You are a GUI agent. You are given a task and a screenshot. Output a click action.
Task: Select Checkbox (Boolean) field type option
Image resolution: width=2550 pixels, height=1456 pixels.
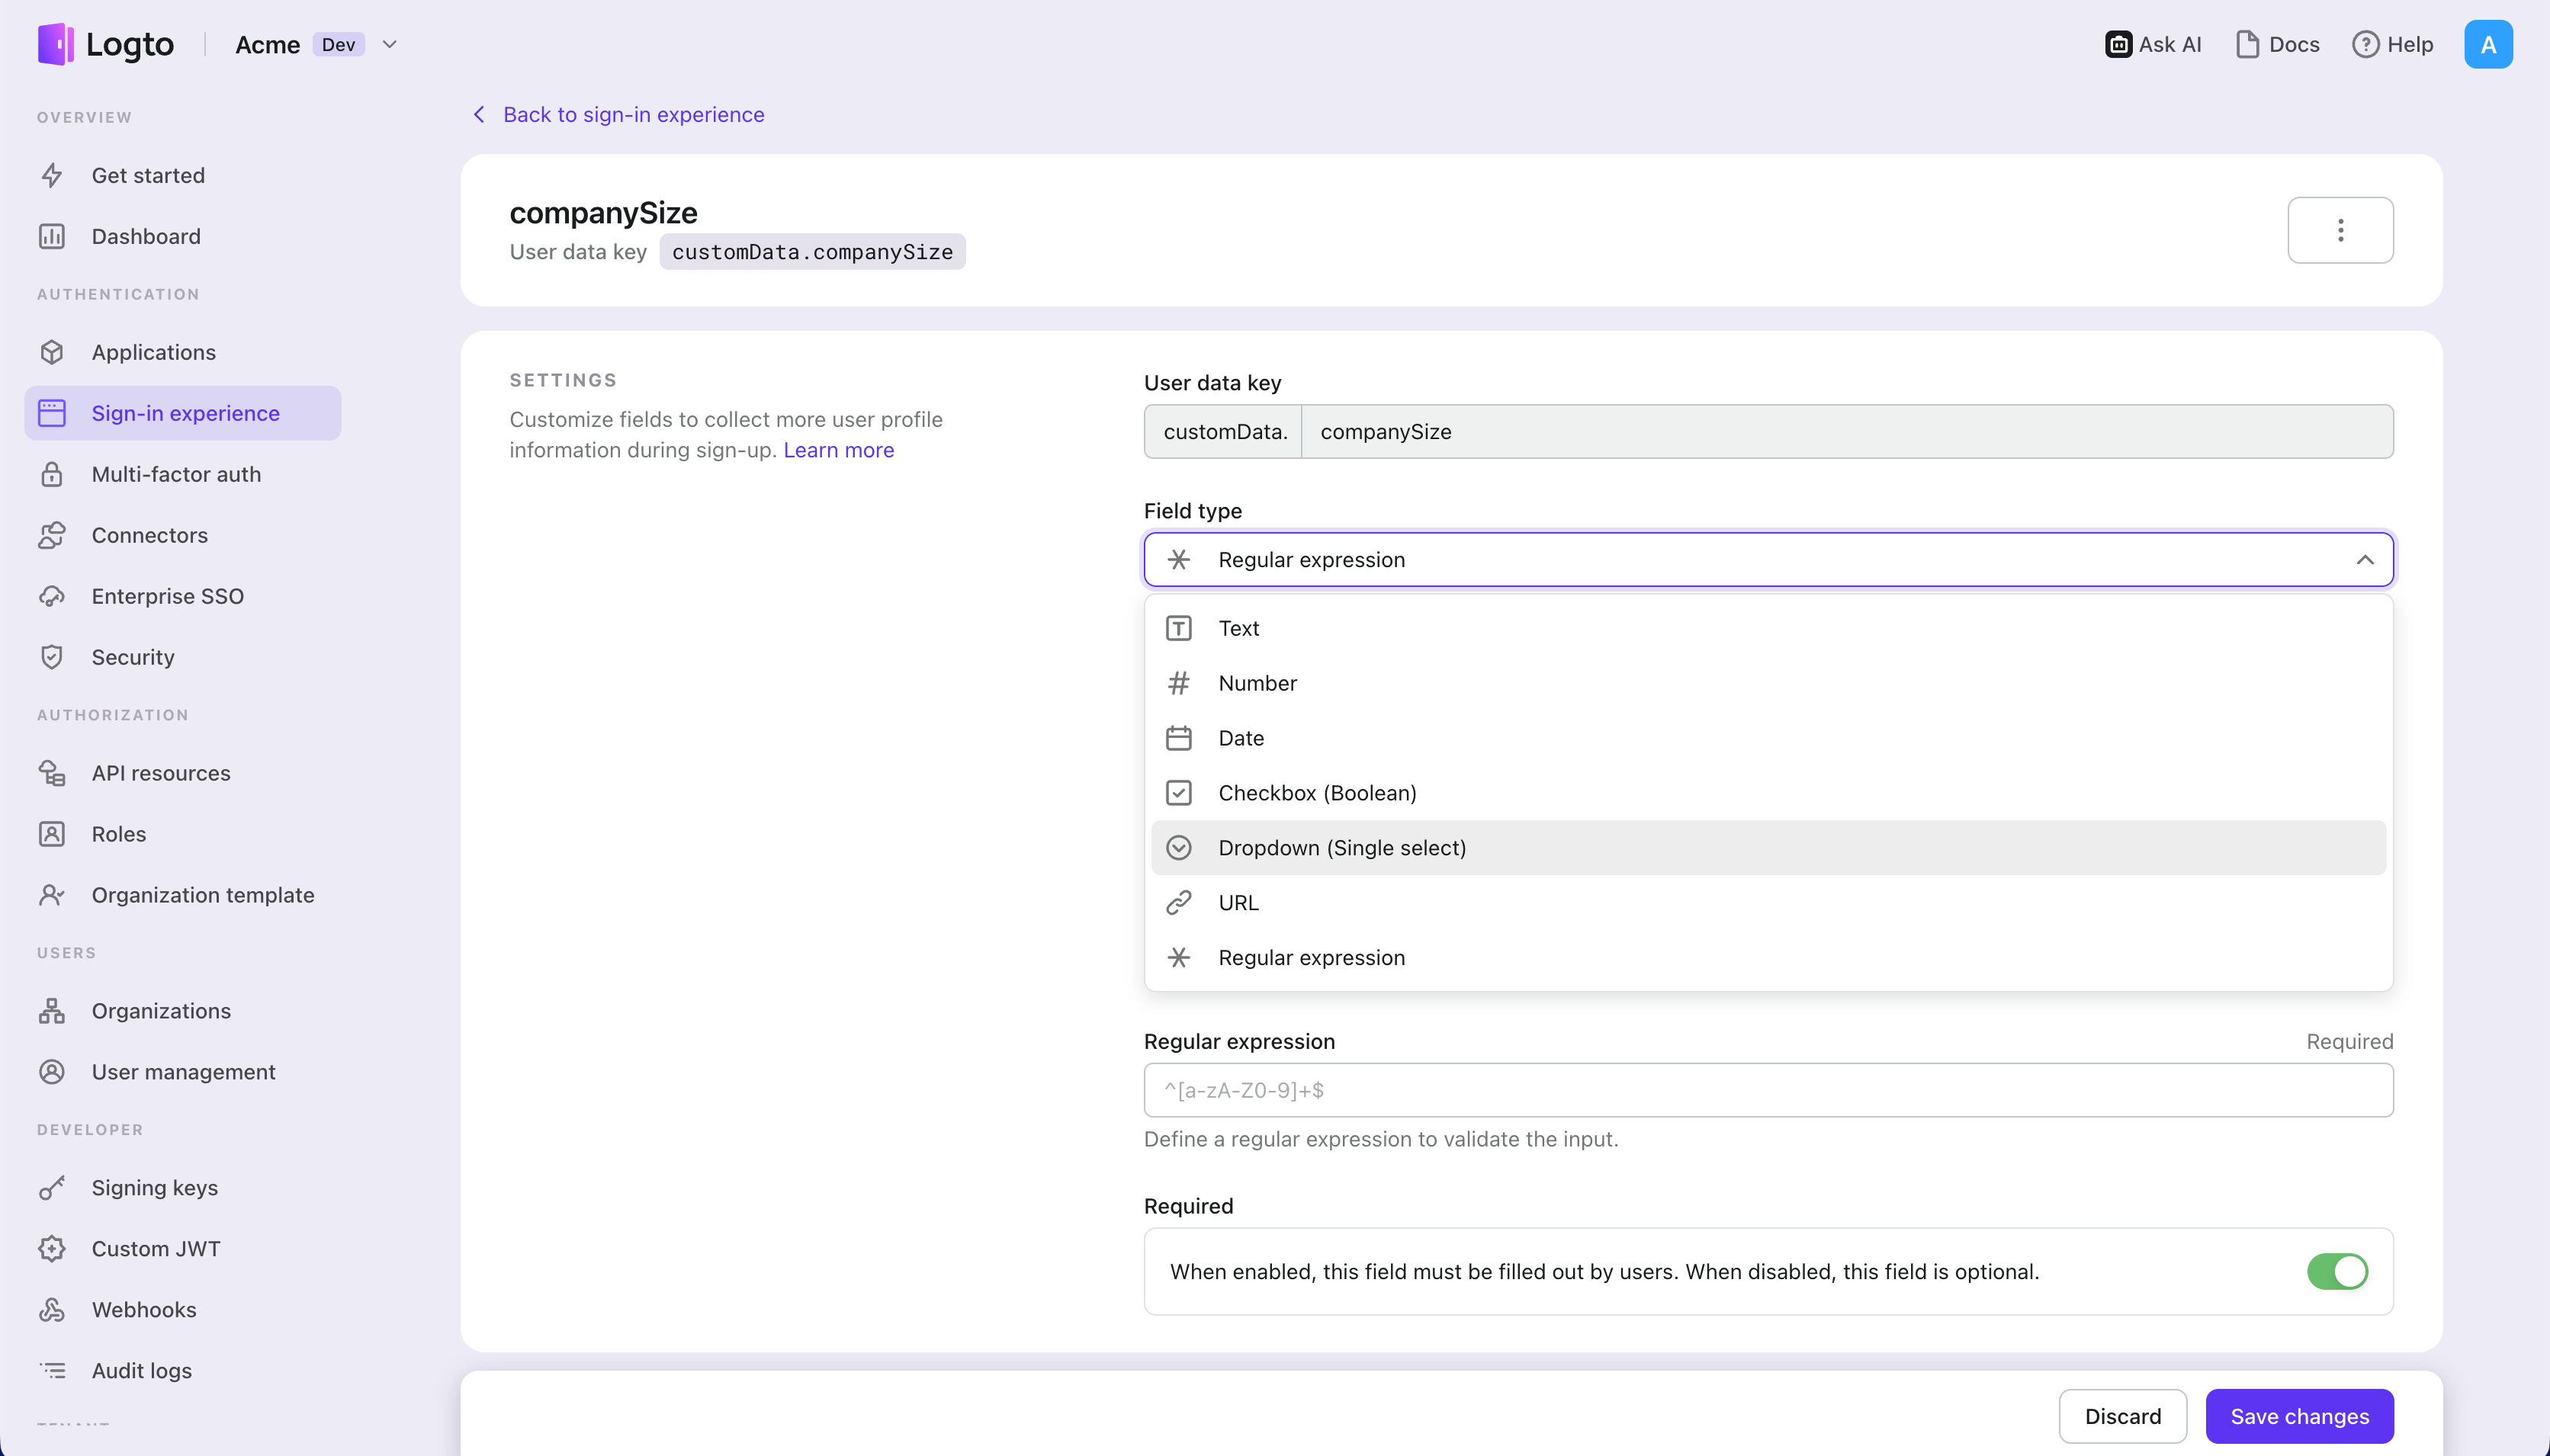[x=1768, y=793]
